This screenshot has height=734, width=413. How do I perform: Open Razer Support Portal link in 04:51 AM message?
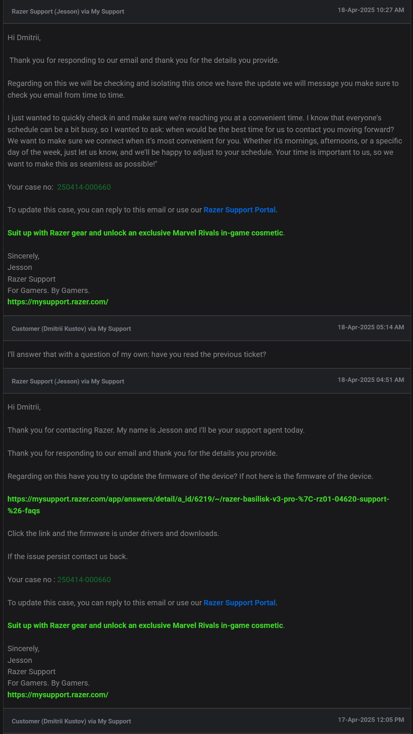point(240,603)
